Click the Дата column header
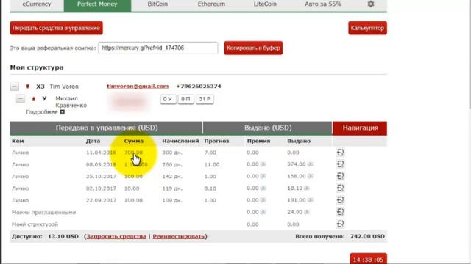The image size is (471, 264). pos(93,141)
